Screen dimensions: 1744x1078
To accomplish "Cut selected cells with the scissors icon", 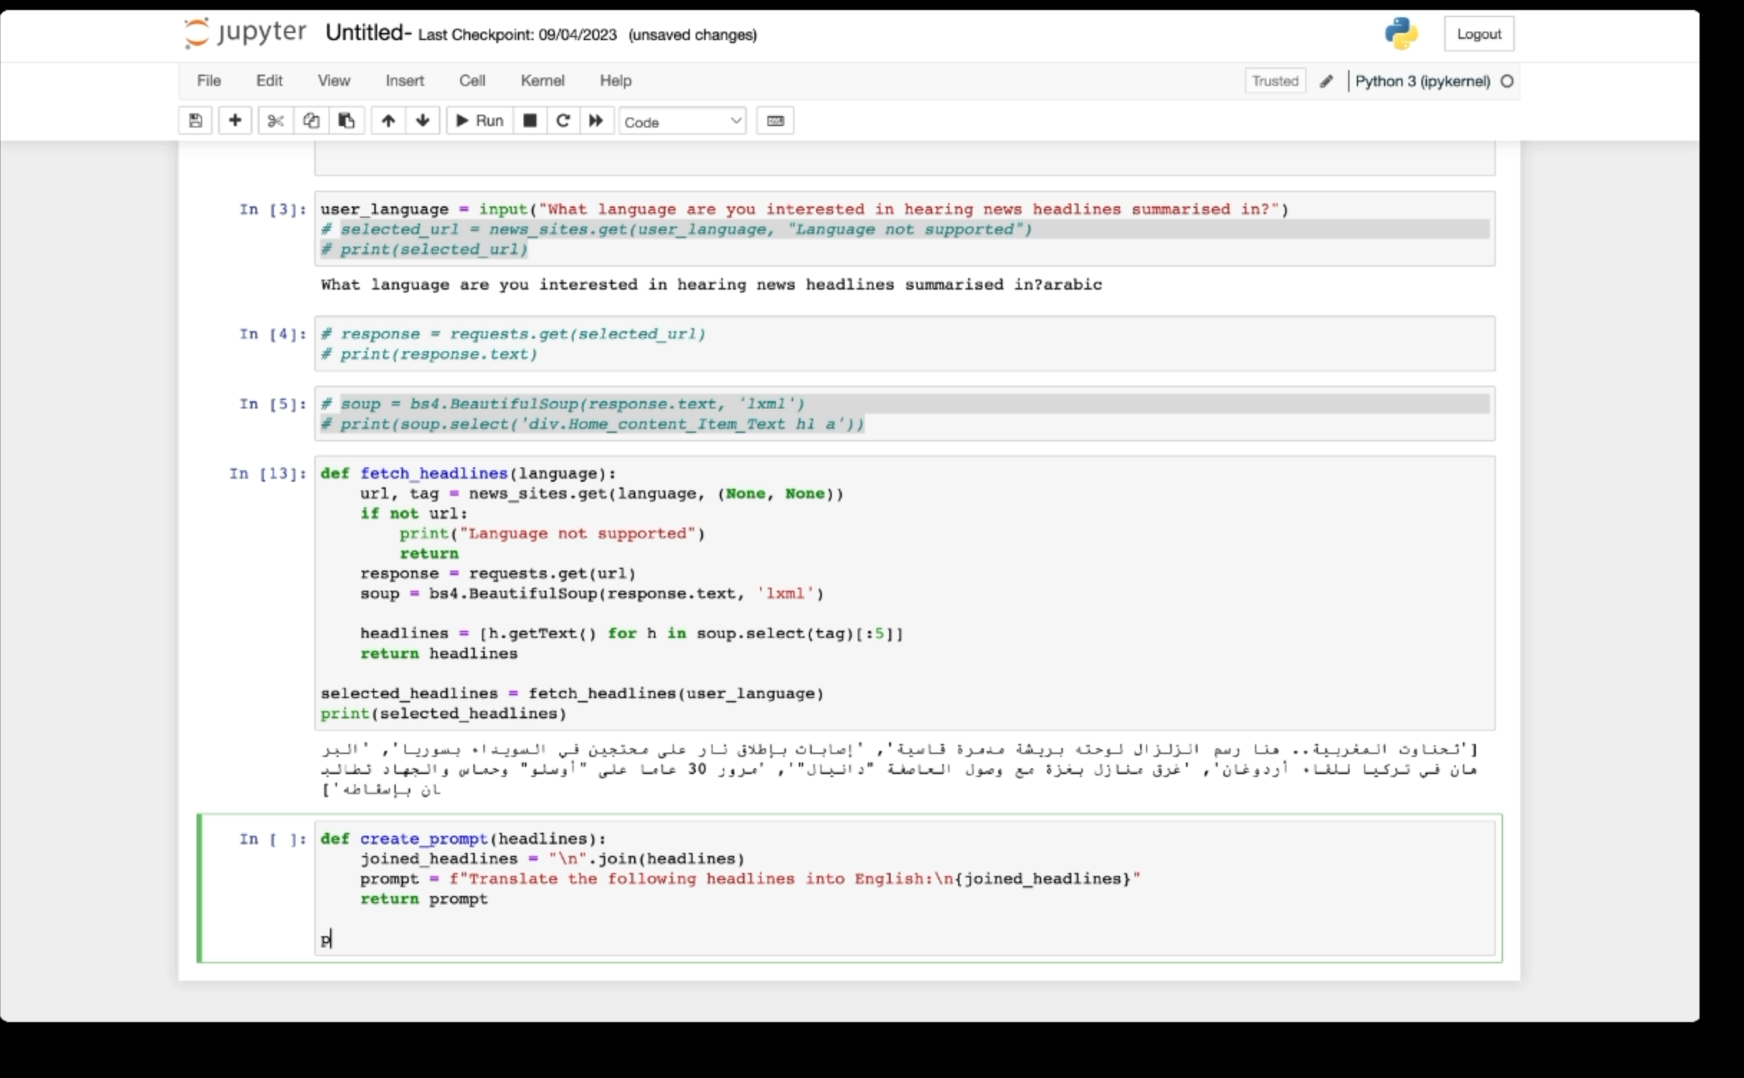I will coord(275,120).
